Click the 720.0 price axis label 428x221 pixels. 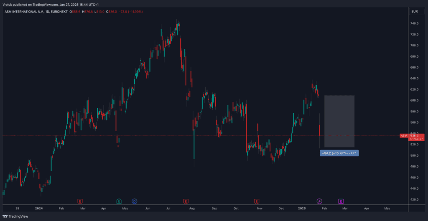click(x=415, y=34)
